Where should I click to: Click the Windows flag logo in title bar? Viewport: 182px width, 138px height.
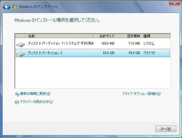tap(14, 7)
